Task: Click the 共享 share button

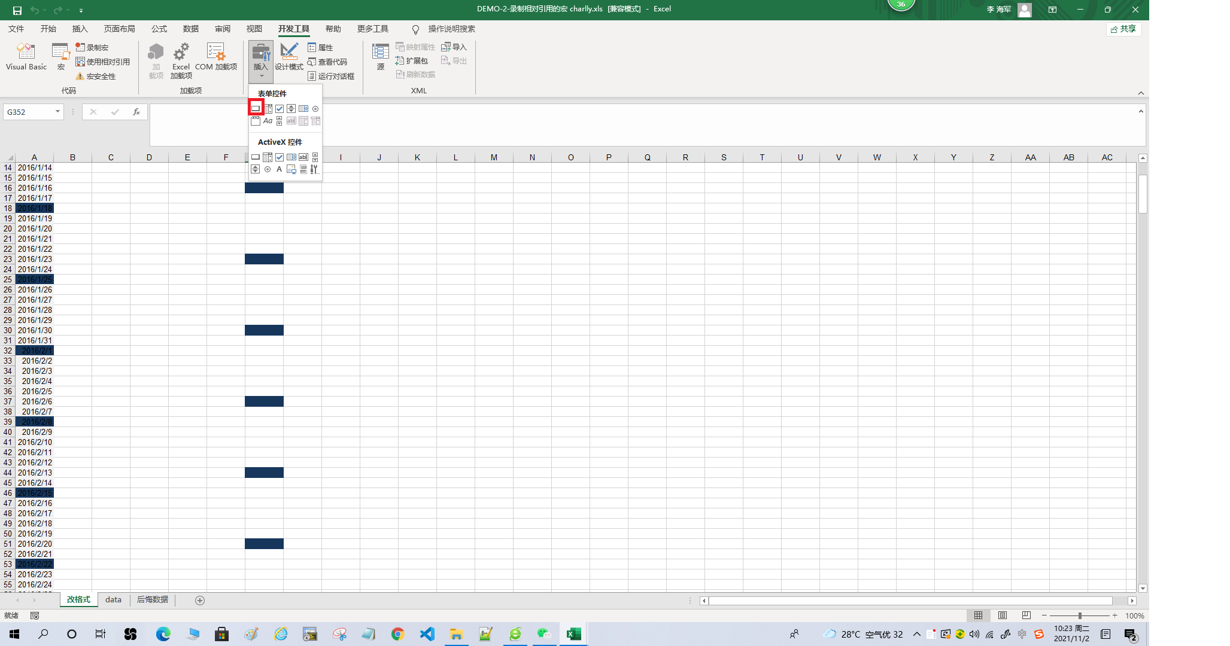Action: [1123, 29]
